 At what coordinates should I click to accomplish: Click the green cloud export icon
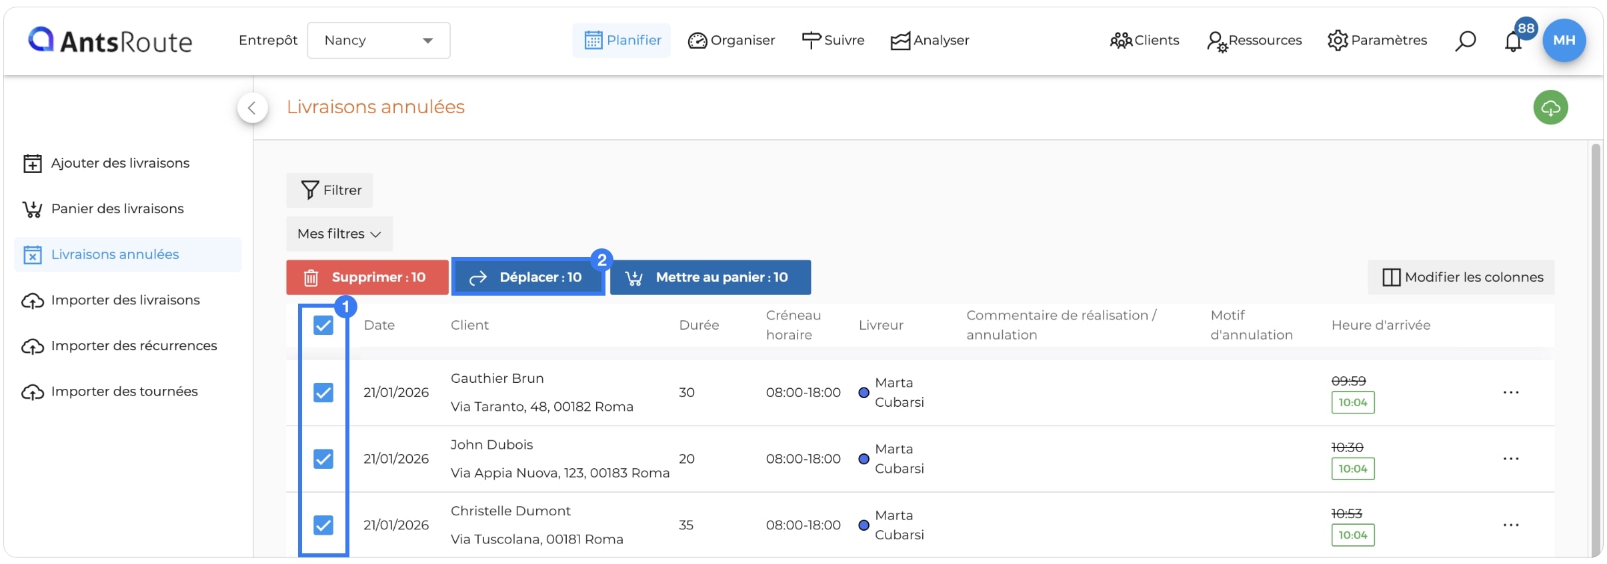click(x=1550, y=107)
